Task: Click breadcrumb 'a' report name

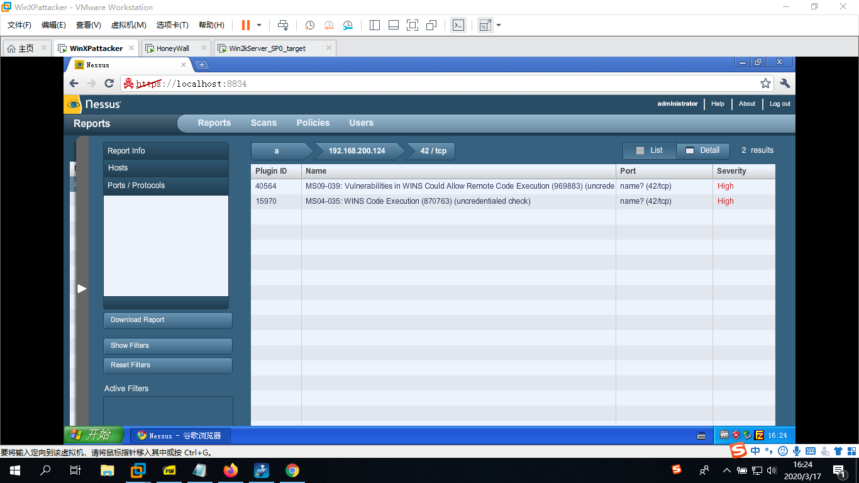Action: 277,151
